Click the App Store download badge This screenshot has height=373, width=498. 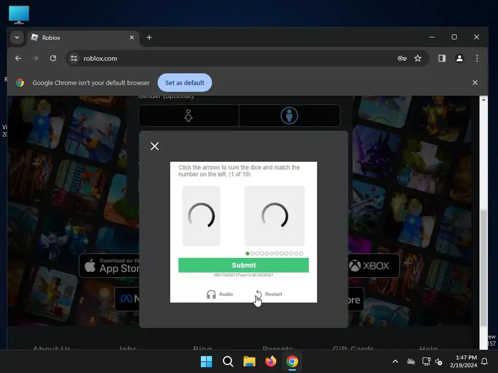coord(109,266)
